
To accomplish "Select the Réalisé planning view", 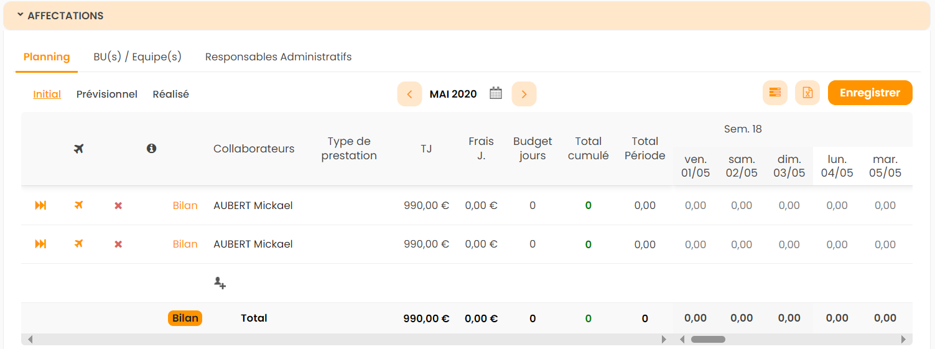I will click(x=170, y=94).
